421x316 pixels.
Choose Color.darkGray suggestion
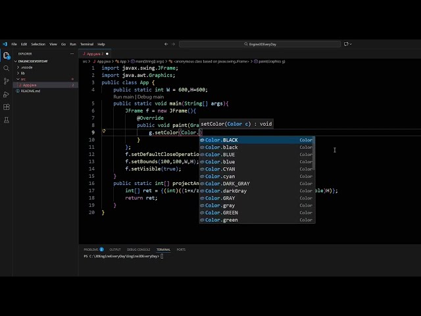(x=257, y=191)
